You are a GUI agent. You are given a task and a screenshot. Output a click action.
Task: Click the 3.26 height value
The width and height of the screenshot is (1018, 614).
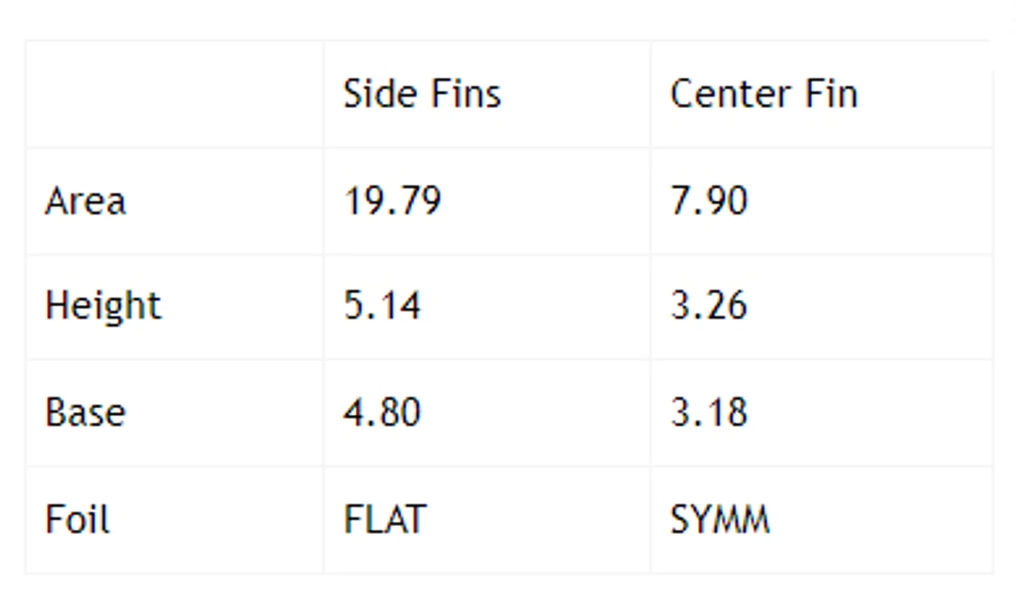pos(709,306)
